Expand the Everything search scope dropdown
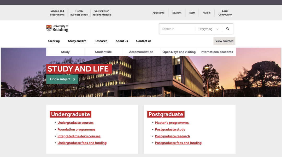282x157 pixels. [x=209, y=29]
